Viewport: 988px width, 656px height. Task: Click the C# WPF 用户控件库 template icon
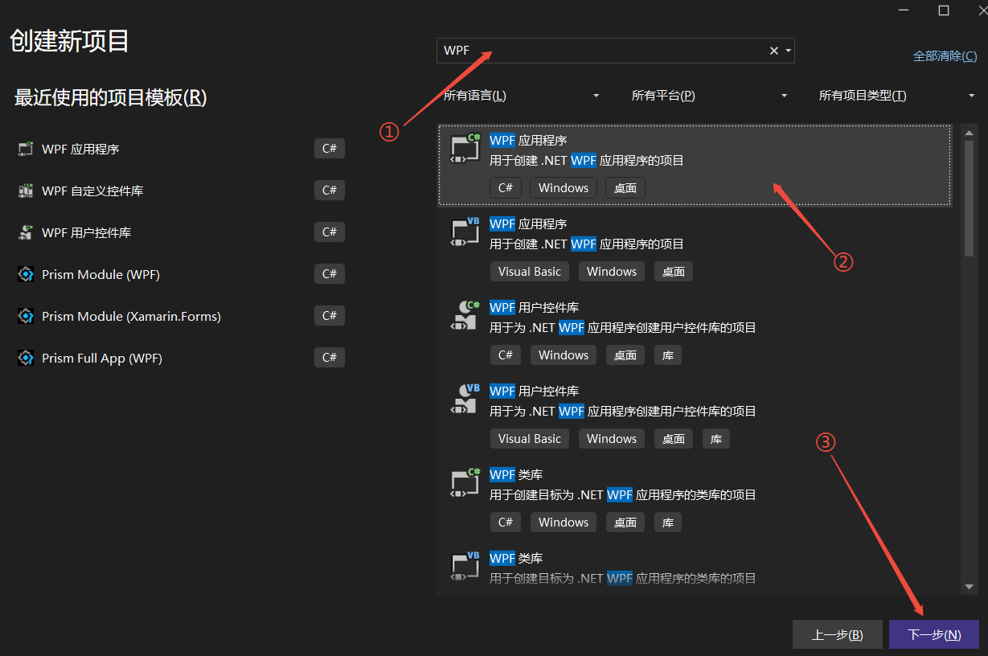click(x=465, y=314)
